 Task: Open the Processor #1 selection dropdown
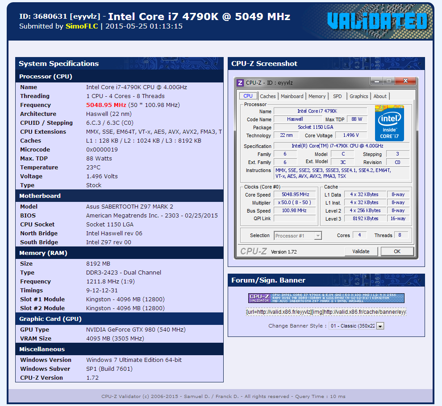coord(298,236)
